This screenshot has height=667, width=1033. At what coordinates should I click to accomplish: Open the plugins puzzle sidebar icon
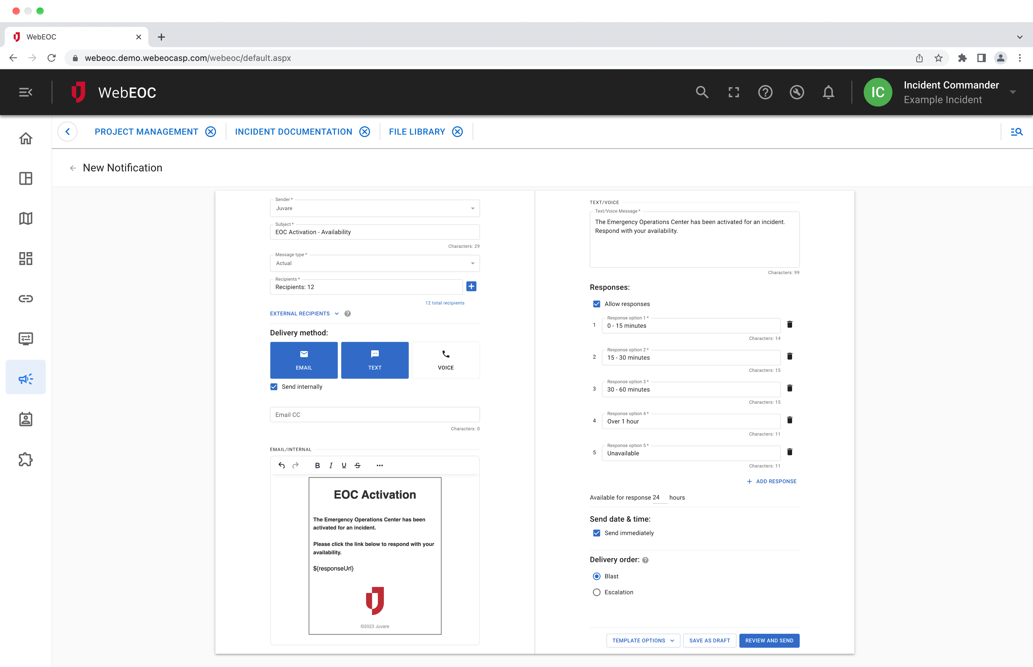(26, 459)
